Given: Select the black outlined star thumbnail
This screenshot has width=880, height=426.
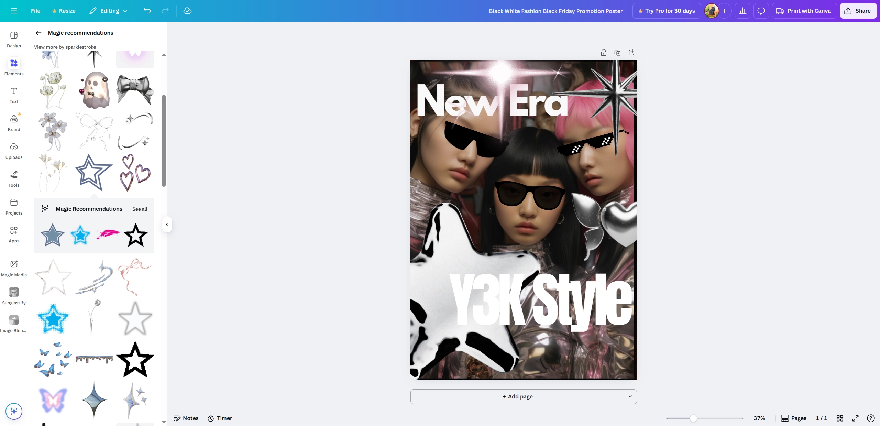Looking at the screenshot, I should tap(135, 360).
